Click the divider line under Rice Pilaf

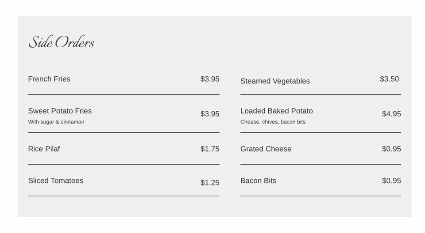tap(124, 164)
